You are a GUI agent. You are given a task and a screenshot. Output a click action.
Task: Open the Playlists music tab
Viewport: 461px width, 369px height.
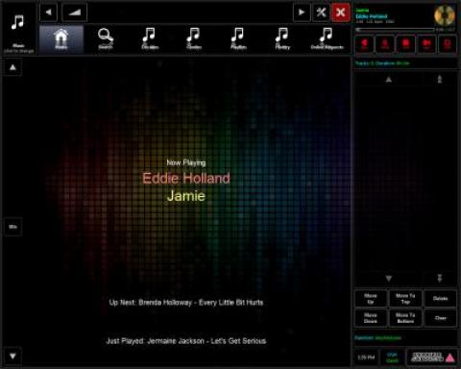coord(238,39)
